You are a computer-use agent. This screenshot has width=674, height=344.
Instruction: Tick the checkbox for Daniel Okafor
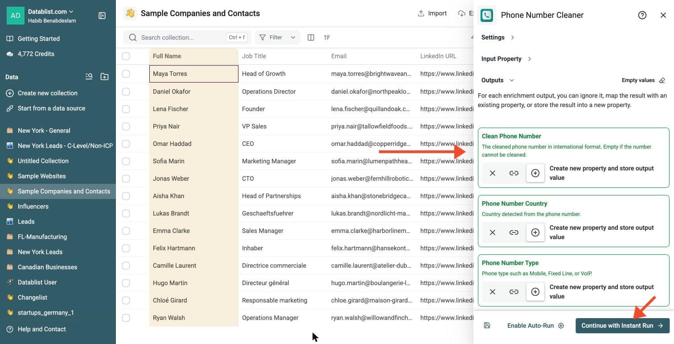126,91
